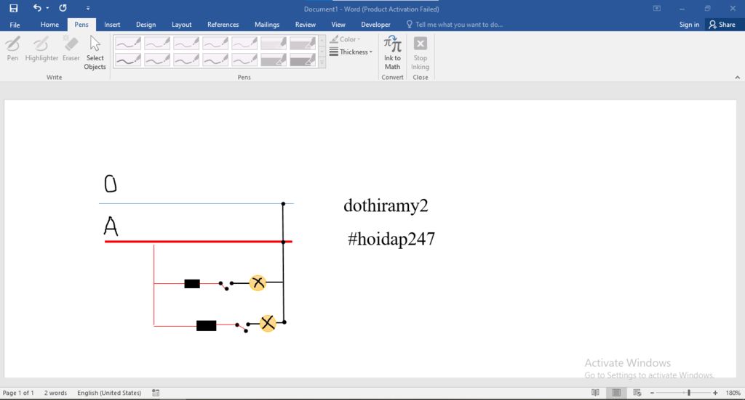Click Stop Inking button
Image resolution: width=745 pixels, height=400 pixels.
[x=420, y=53]
